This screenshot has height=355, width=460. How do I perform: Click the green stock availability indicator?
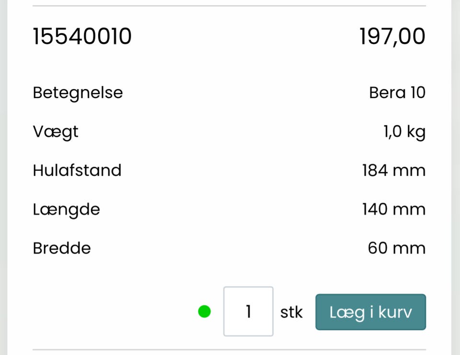pyautogui.click(x=205, y=312)
